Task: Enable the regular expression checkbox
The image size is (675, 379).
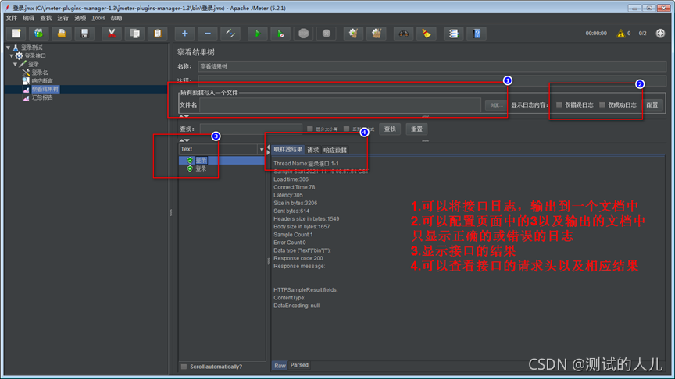Action: pyautogui.click(x=346, y=129)
